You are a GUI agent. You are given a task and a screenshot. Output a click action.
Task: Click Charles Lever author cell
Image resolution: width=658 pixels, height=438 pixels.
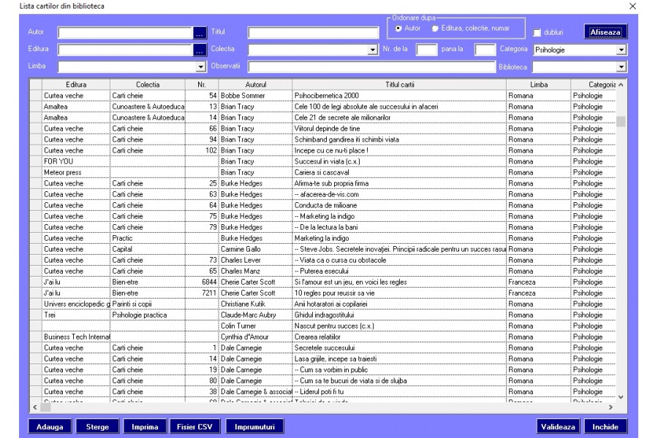point(255,260)
